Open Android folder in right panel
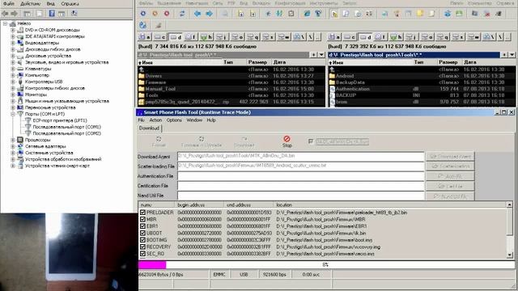The image size is (518, 291). (345, 76)
